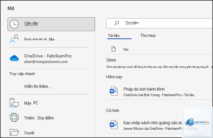The image size is (213, 138).
Task: Open Này PC location
Action: [x=31, y=103]
